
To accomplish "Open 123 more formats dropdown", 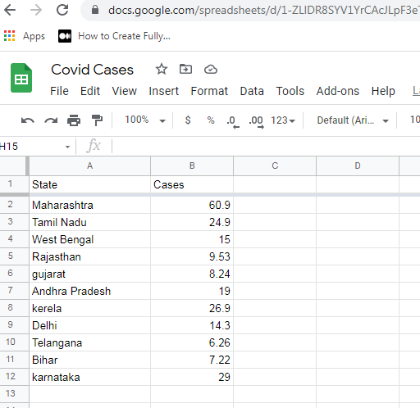I will click(283, 120).
